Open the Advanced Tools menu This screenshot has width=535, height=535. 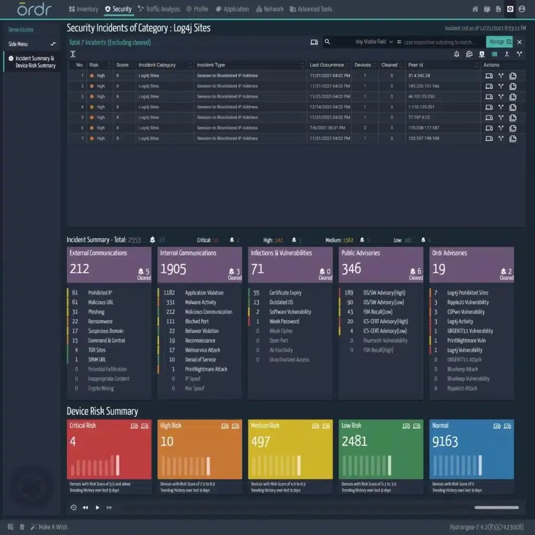click(311, 9)
